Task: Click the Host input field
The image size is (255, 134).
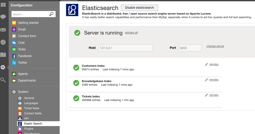Action: (125, 48)
